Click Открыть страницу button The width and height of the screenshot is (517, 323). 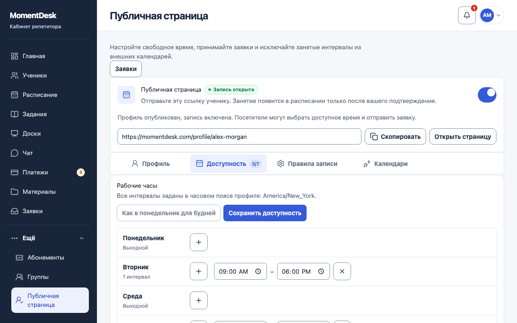coord(463,136)
